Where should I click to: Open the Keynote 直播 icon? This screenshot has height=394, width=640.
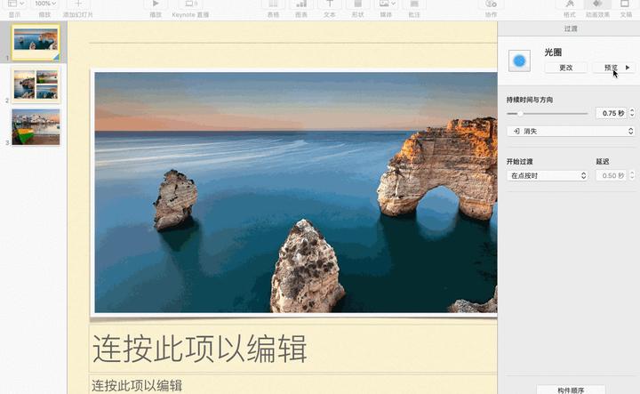point(190,4)
